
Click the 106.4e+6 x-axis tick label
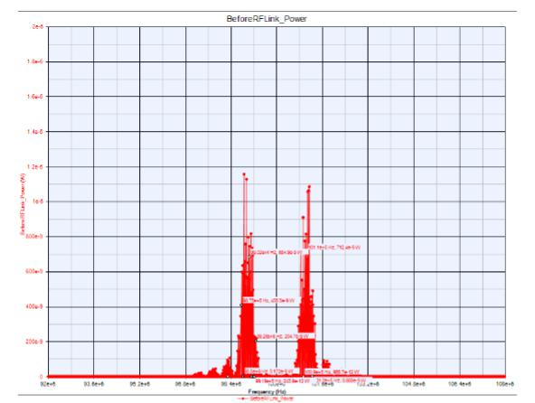point(460,384)
